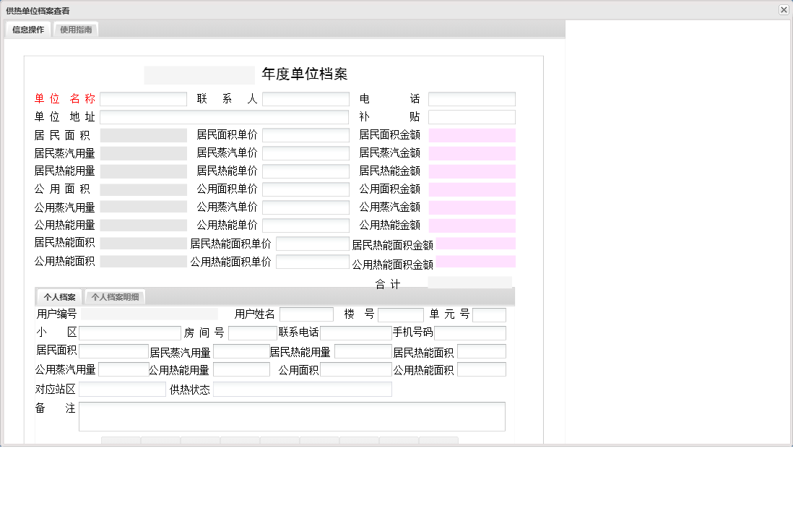The height and width of the screenshot is (511, 793).
Task: Focus the 单元号 input field
Action: pyautogui.click(x=489, y=314)
